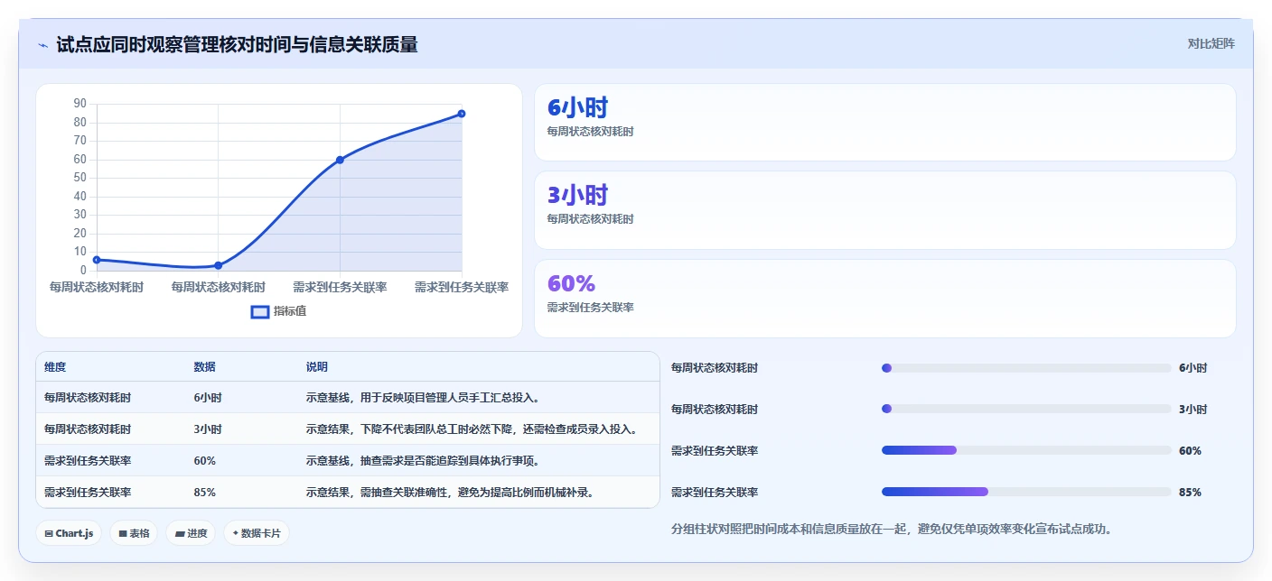Click the progress bar labeled 6小时
Image resolution: width=1272 pixels, height=581 pixels.
1026,368
